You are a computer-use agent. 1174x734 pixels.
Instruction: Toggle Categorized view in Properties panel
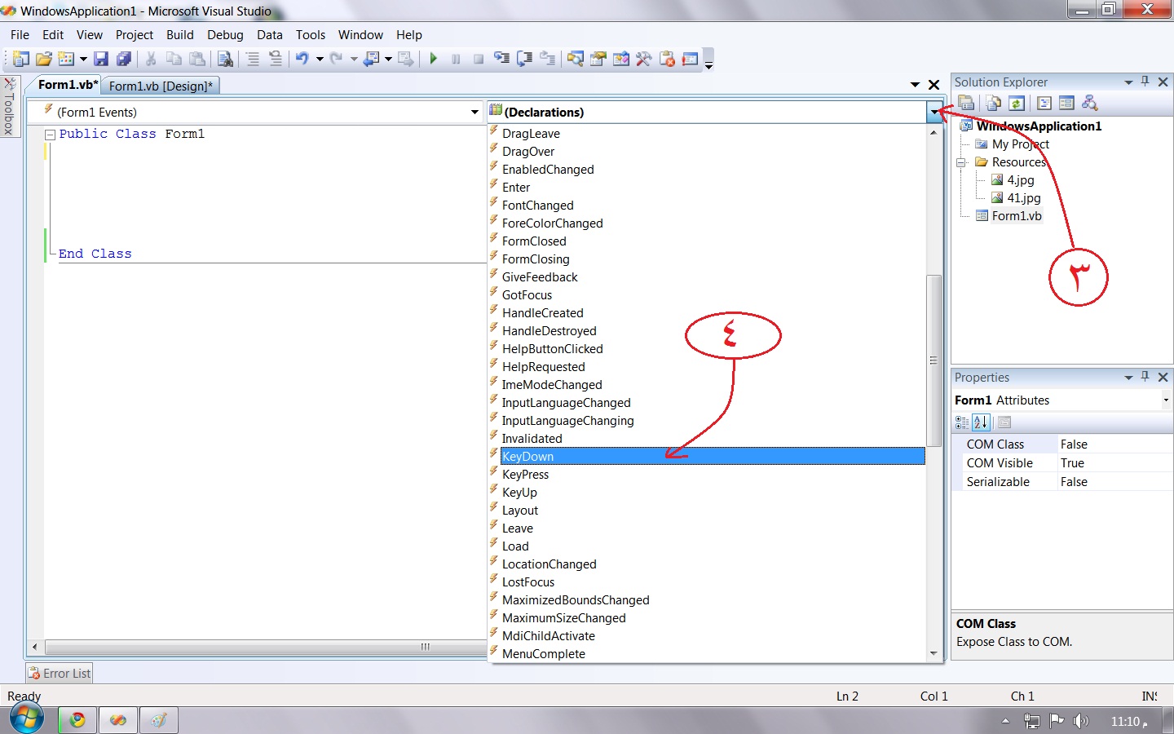(962, 422)
